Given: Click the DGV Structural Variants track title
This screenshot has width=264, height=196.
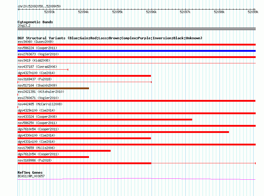Looking at the screenshot, I should (110, 38).
